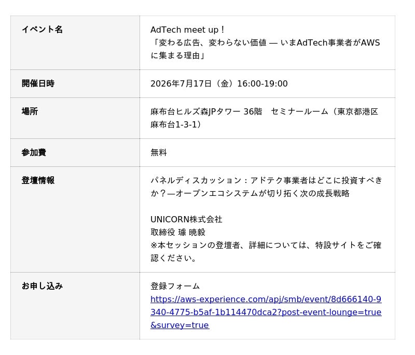Click the か？—オープンエコシステム subtitle line
415x355 pixels.
click(250, 193)
